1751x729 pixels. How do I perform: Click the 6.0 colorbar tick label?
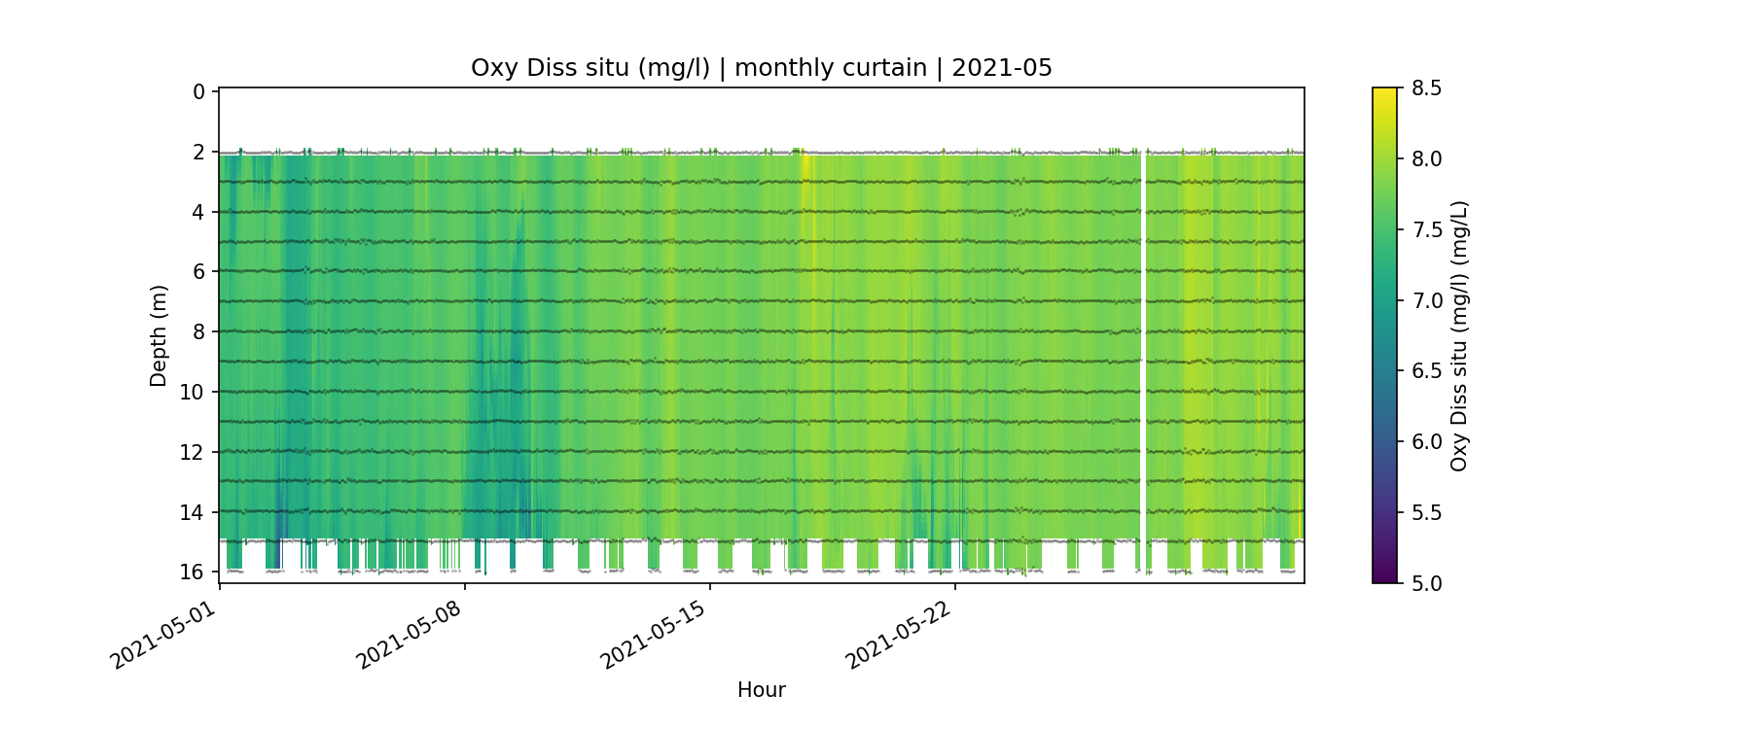[x=1426, y=442]
